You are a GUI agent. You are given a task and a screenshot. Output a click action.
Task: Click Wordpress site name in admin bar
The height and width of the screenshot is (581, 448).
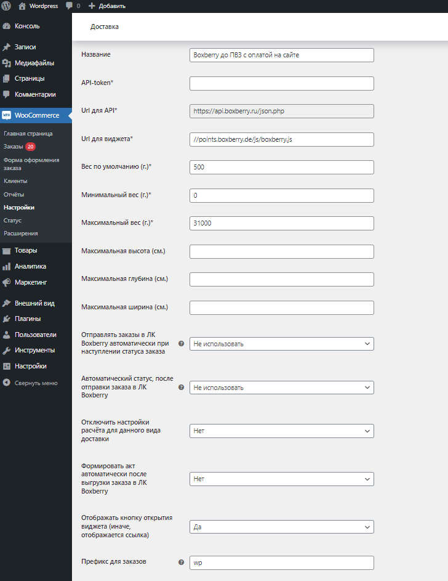pyautogui.click(x=44, y=6)
